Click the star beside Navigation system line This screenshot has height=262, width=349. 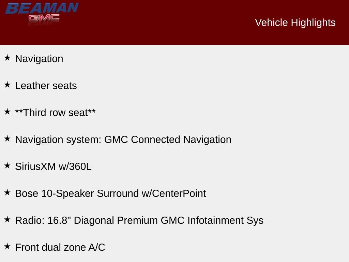[7, 139]
